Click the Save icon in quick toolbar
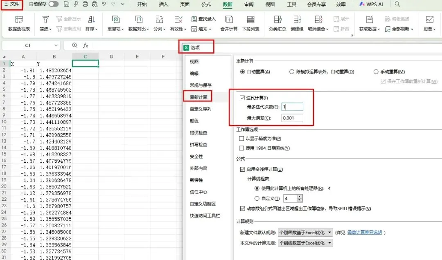The image size is (442, 260). tap(66, 4)
